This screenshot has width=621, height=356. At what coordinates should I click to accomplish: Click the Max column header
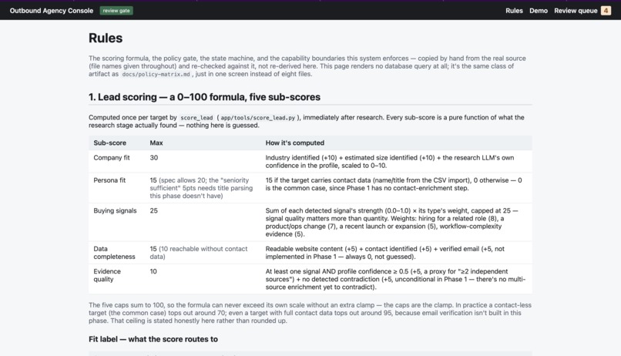[x=156, y=143]
